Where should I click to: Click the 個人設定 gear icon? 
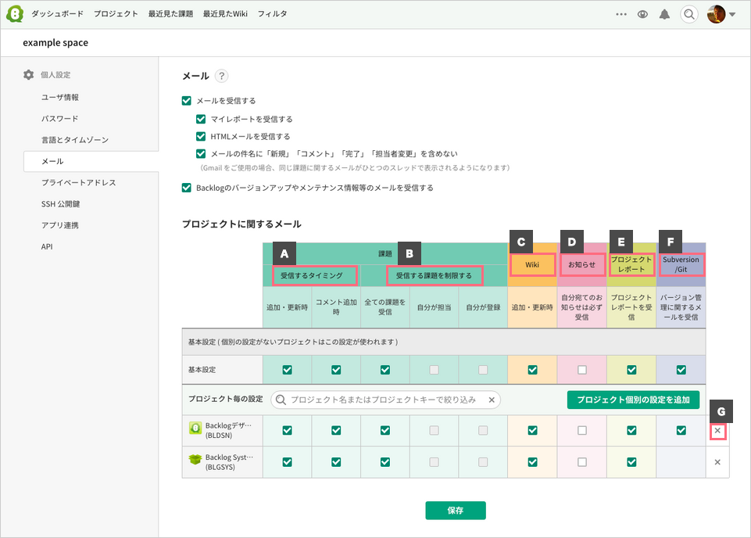pyautogui.click(x=29, y=75)
